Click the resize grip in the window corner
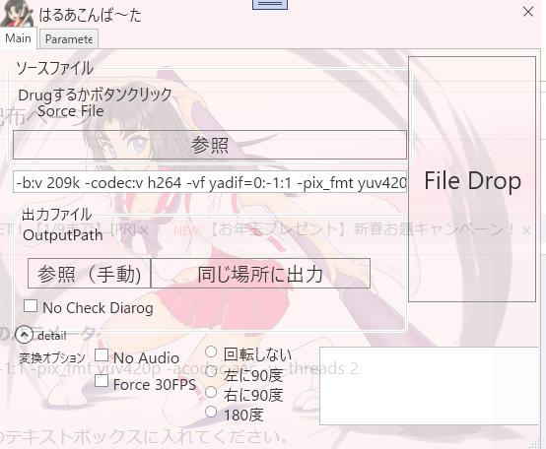Screen dimensions: 546x449 click(534, 443)
